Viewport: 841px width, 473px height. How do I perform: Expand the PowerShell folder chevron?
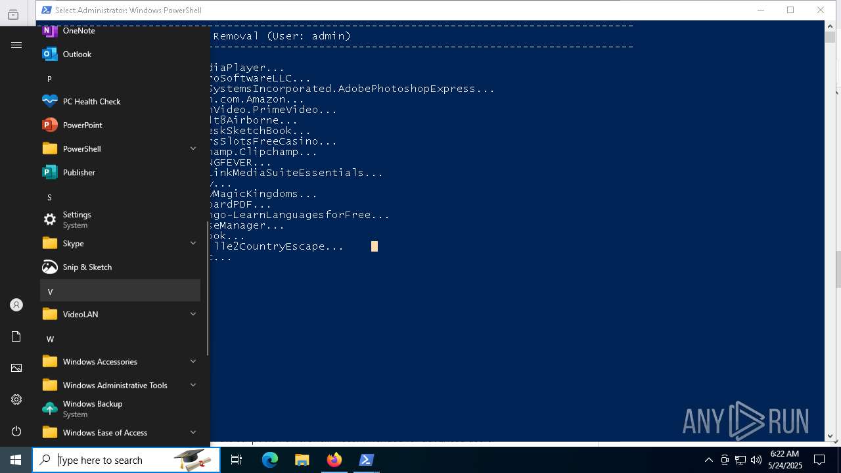(x=193, y=149)
